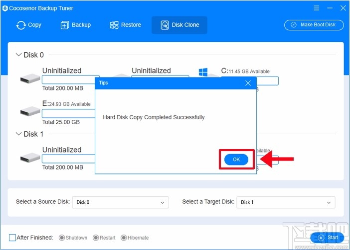Select the Restart radio option

click(x=96, y=238)
